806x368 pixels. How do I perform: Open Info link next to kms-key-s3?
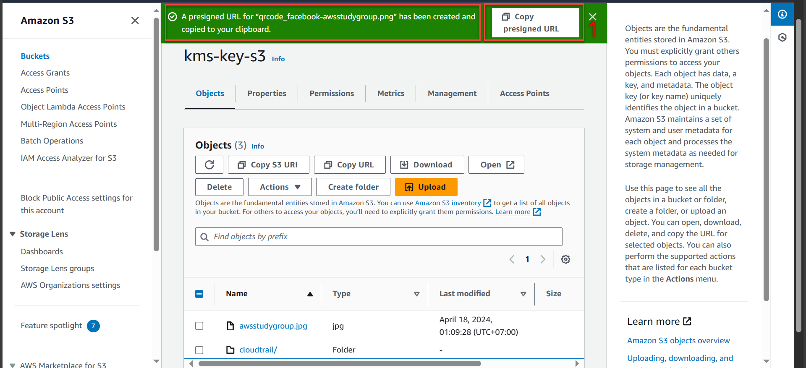click(278, 59)
